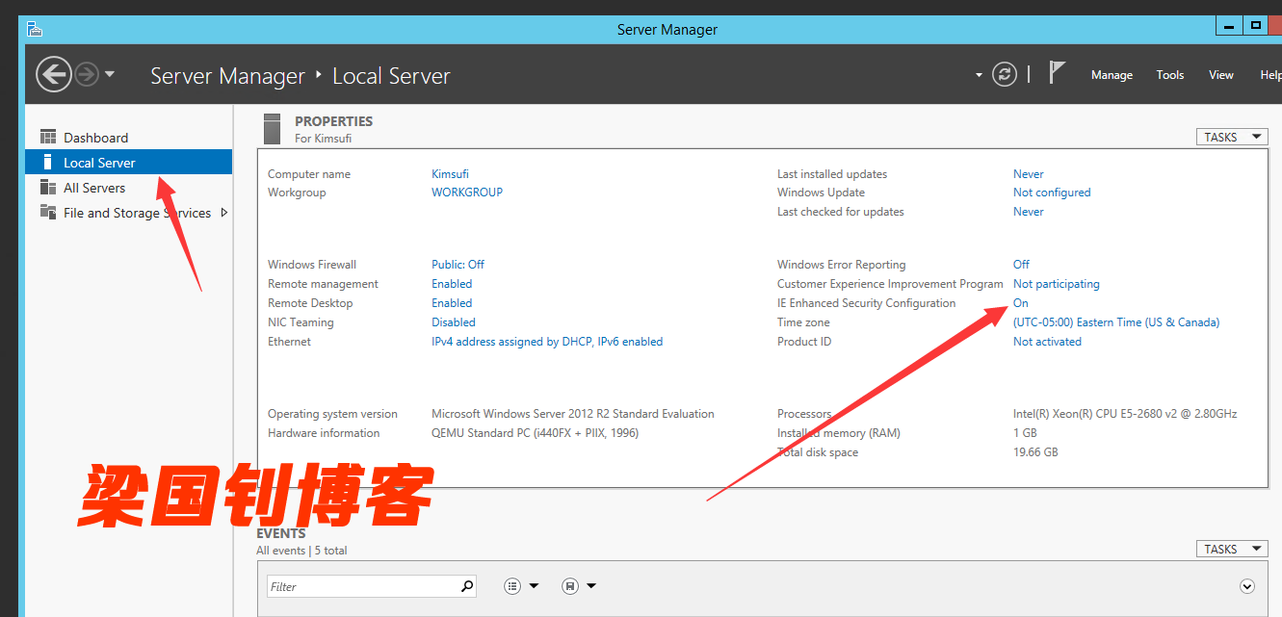Open the Help menu
Screen dimensions: 1282x617
[x=1271, y=75]
